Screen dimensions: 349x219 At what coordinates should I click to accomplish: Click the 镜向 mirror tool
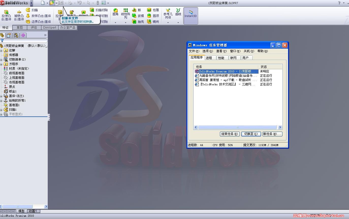click(153, 22)
